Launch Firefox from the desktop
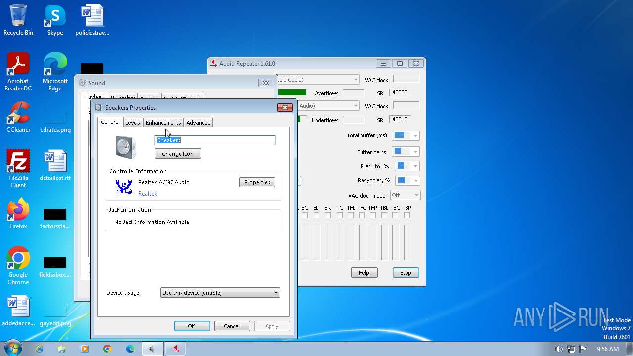 point(18,214)
